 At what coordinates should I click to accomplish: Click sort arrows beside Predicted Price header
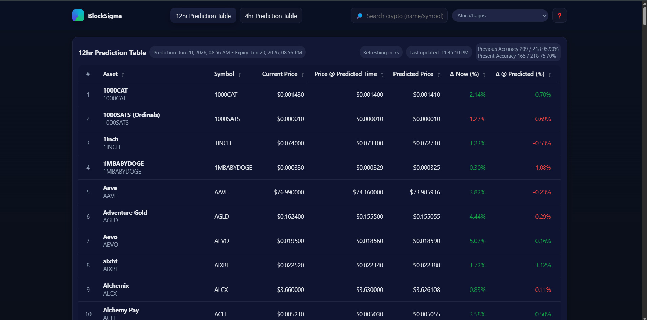(439, 75)
